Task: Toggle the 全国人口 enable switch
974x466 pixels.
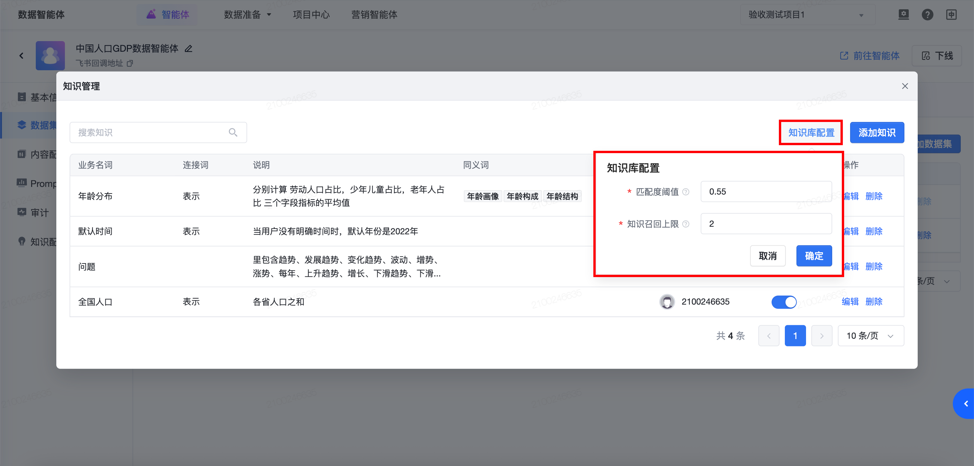Action: coord(784,302)
